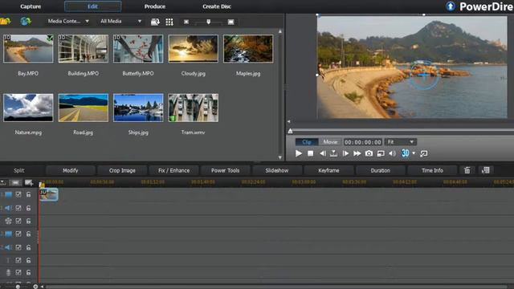Image resolution: width=514 pixels, height=289 pixels.
Task: Open the Fit zoom dropdown
Action: click(401, 142)
